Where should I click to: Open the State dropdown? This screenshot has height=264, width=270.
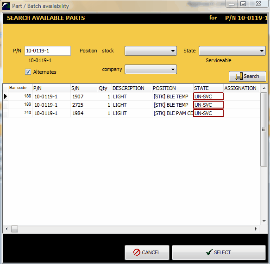(232, 51)
